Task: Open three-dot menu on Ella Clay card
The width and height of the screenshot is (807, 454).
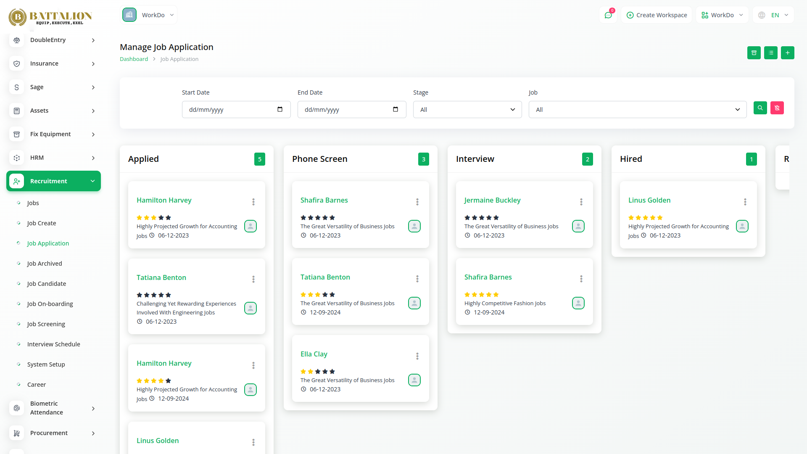Action: tap(417, 356)
